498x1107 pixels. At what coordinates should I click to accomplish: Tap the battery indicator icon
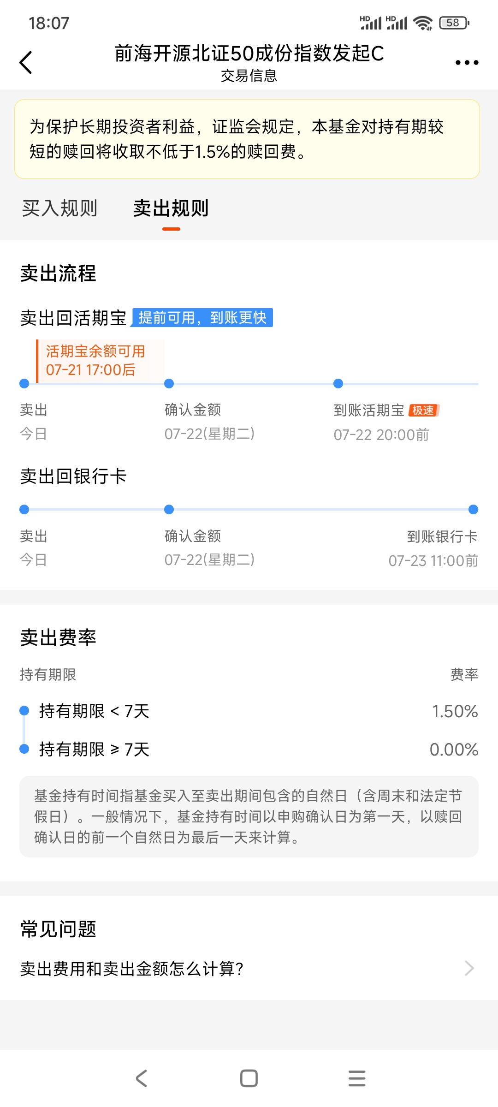[454, 23]
